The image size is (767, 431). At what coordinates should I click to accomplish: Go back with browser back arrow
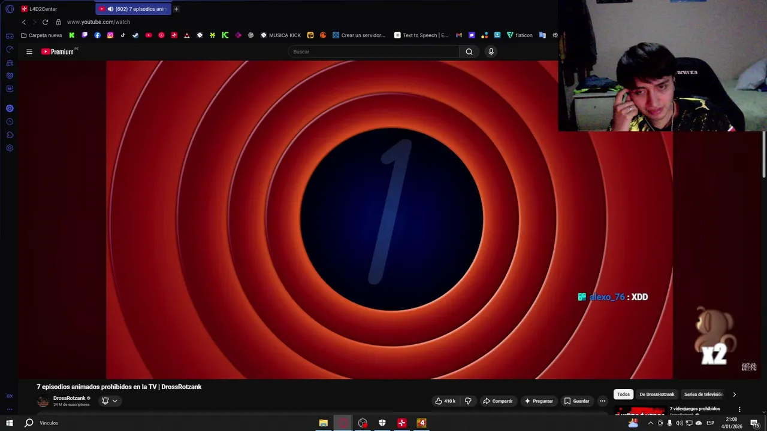[24, 22]
